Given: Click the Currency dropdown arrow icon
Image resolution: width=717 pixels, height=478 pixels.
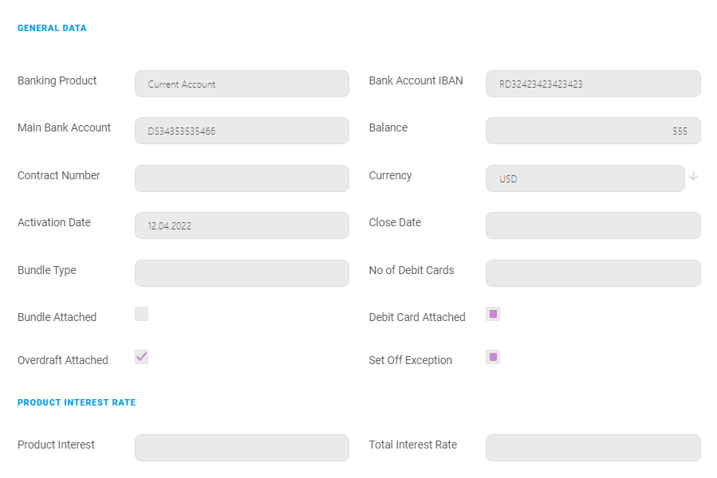Looking at the screenshot, I should [x=693, y=177].
